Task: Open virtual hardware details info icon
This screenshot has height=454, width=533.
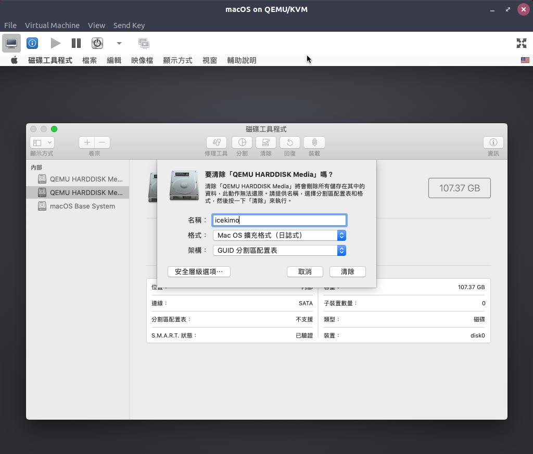Action: pyautogui.click(x=32, y=43)
